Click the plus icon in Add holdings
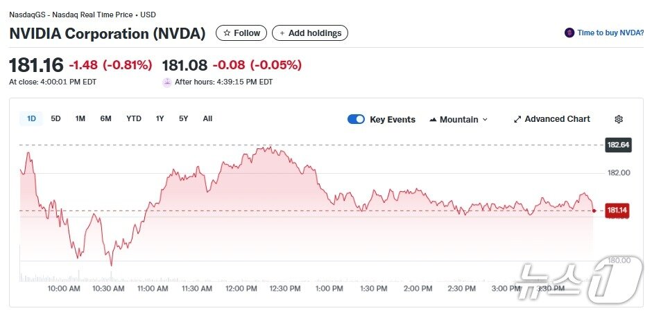 tap(282, 33)
